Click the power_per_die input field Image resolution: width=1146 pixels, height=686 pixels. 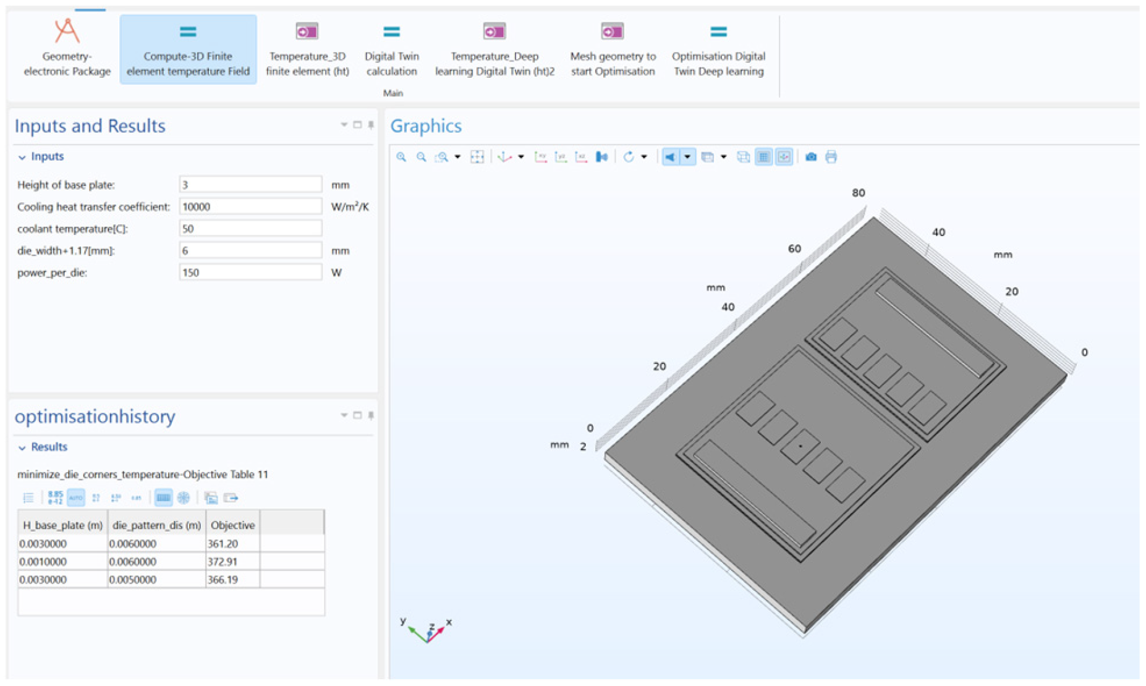point(250,273)
